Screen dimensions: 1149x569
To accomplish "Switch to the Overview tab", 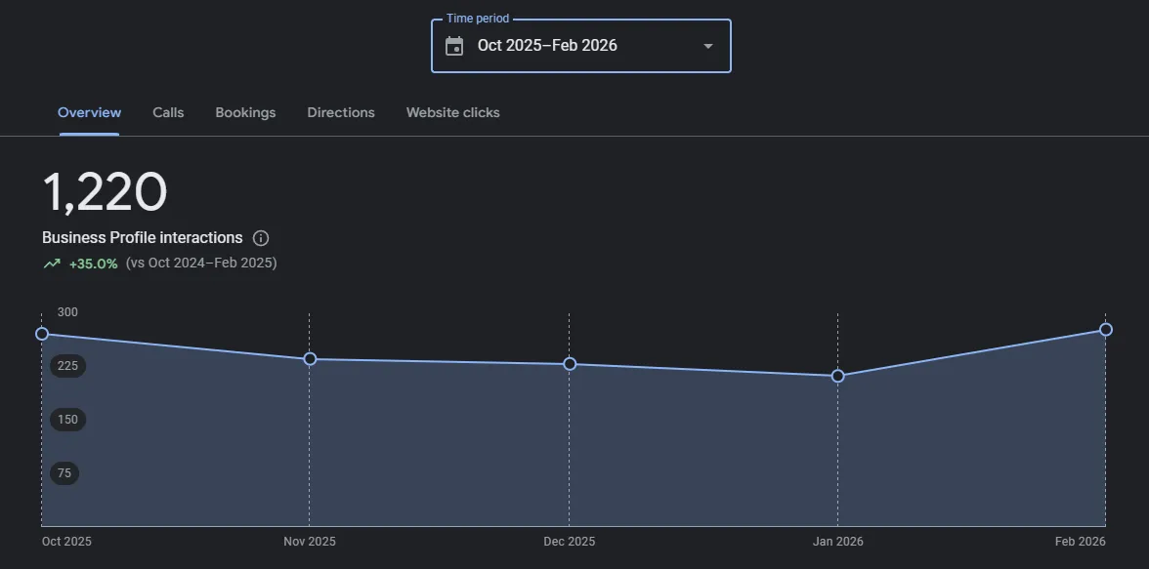I will tap(89, 113).
